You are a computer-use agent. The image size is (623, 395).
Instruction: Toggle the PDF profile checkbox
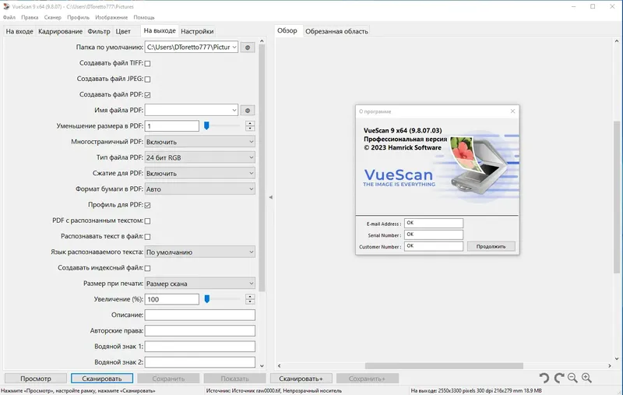click(x=147, y=205)
